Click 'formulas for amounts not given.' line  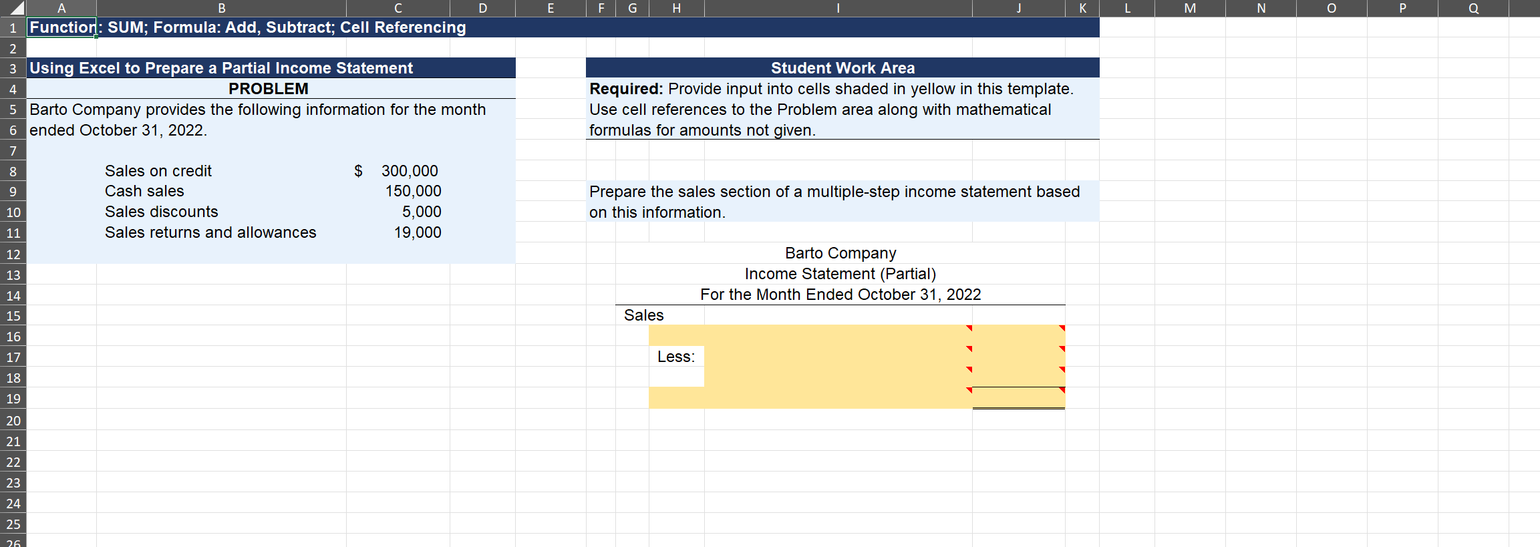click(702, 130)
